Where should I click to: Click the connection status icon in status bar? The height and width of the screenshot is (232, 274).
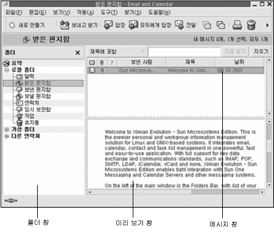click(x=11, y=200)
